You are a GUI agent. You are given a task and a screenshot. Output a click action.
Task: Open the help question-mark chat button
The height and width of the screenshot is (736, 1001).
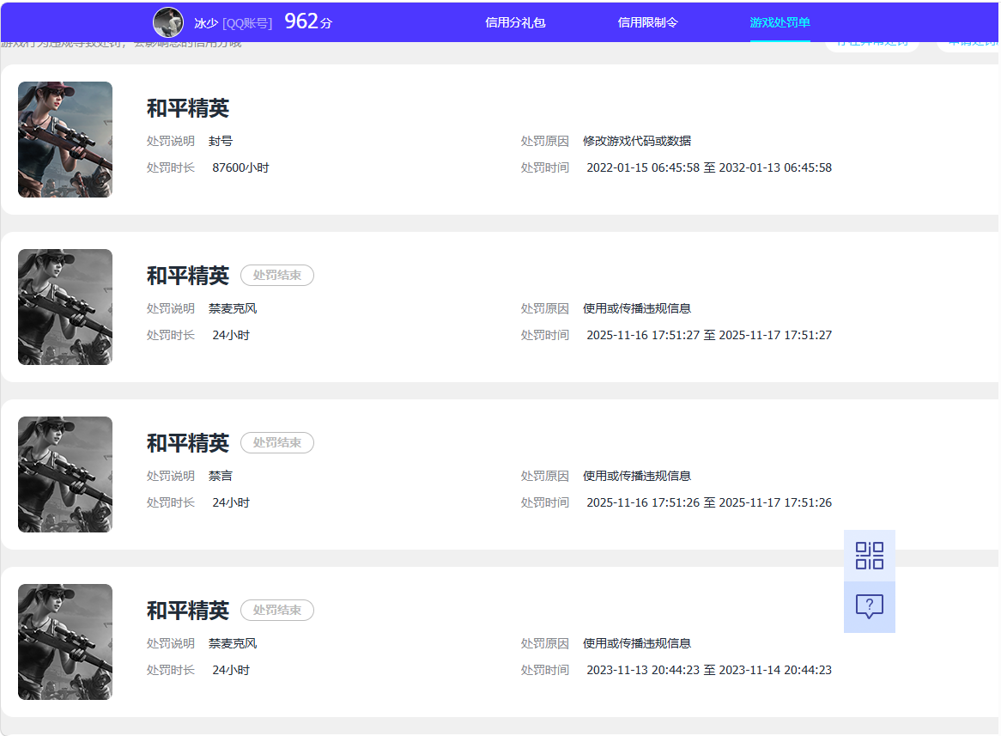pos(869,607)
